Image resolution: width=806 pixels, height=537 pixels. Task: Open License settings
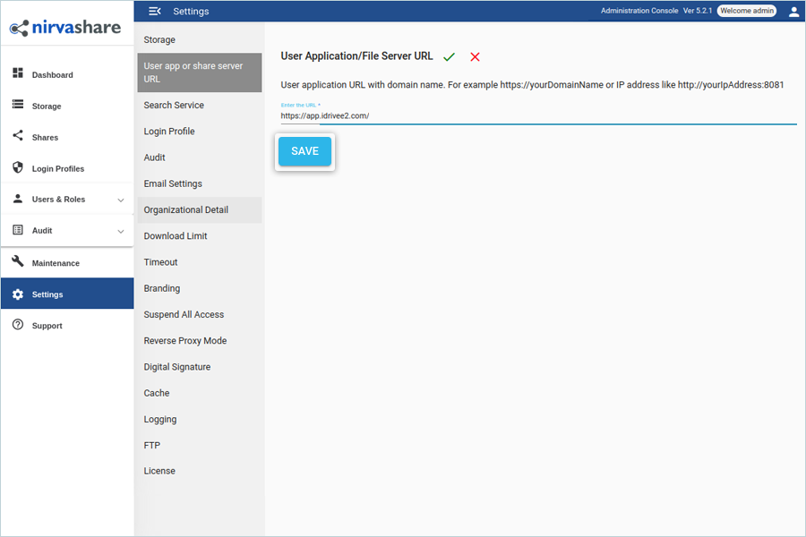(200, 471)
